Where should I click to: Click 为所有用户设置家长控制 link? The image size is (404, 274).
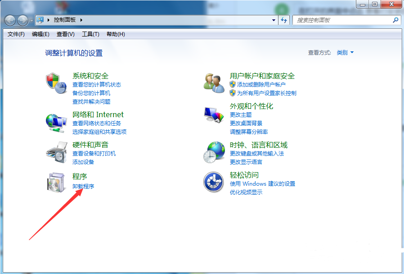pyautogui.click(x=266, y=93)
